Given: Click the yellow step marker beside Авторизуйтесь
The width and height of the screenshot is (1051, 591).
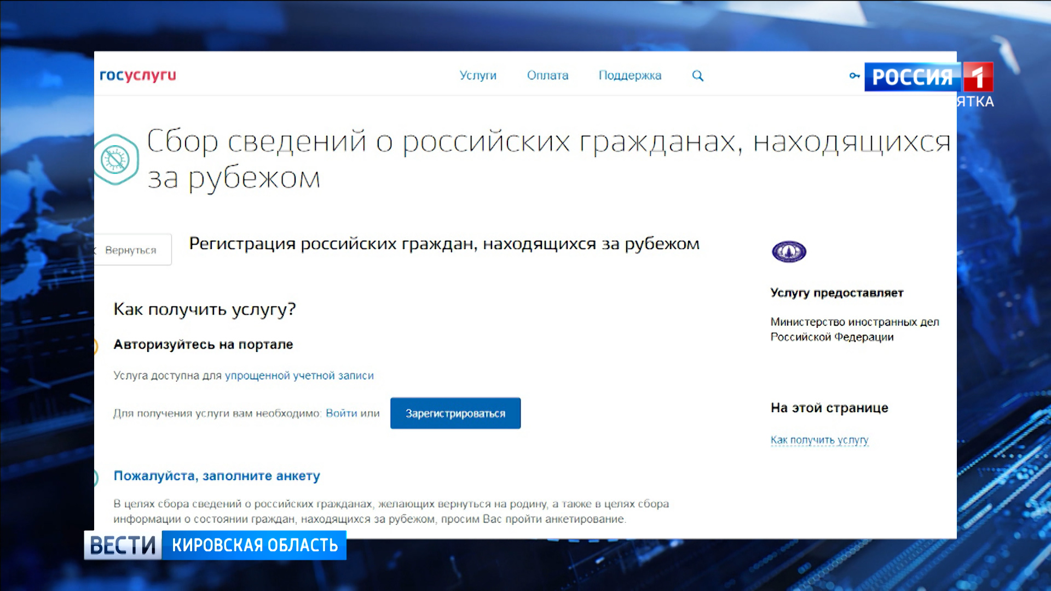Looking at the screenshot, I should click(96, 346).
